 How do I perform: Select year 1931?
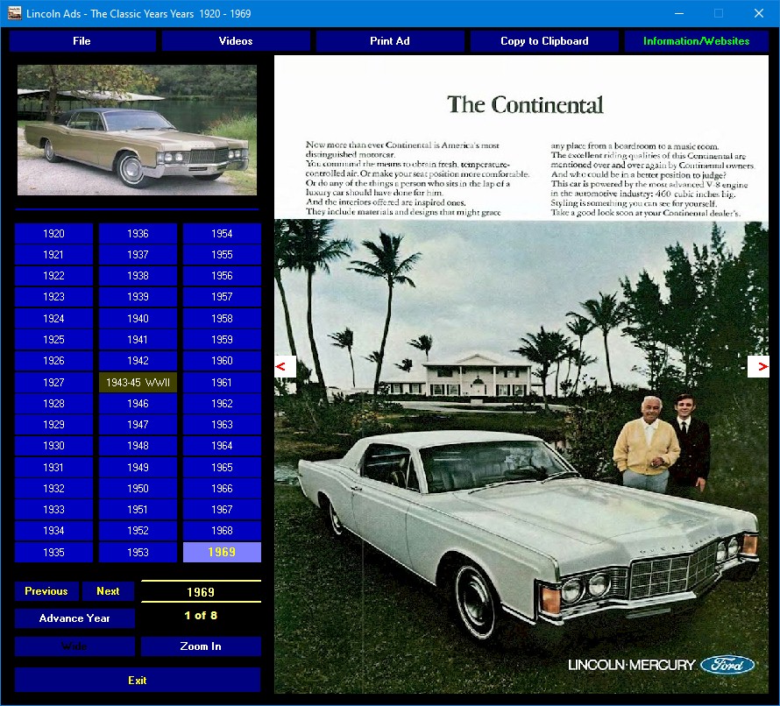tap(53, 468)
